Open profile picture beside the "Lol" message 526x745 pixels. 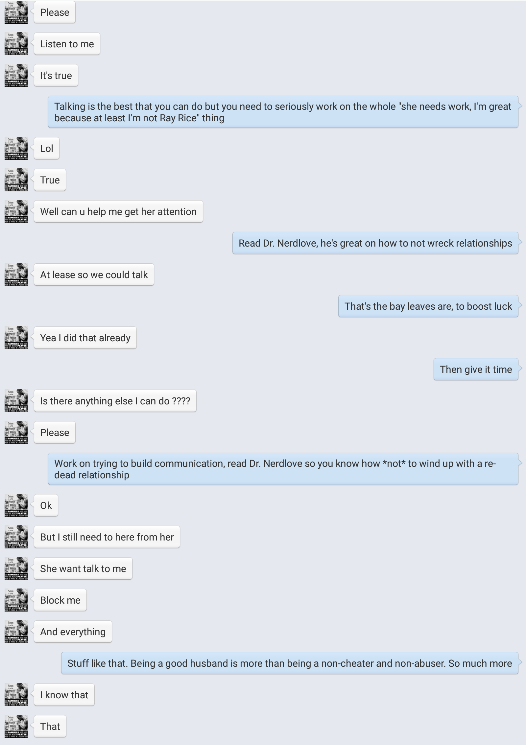pos(16,148)
